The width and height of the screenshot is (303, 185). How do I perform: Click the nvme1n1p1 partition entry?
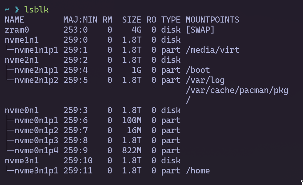[36, 50]
